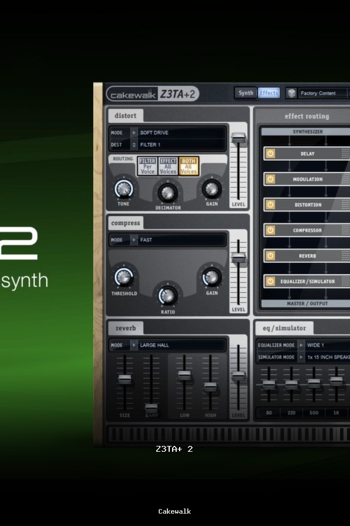
Task: Click the reverb LEVEL slider handle
Action: click(x=239, y=376)
